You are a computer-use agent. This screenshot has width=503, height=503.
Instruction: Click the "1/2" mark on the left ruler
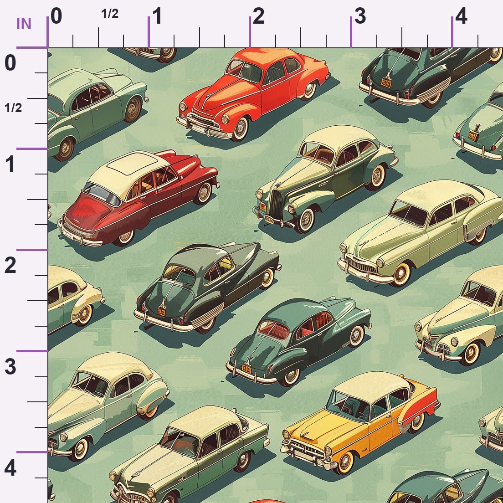13,108
